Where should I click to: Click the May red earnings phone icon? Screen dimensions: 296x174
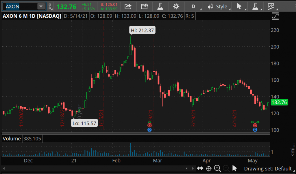(255, 125)
